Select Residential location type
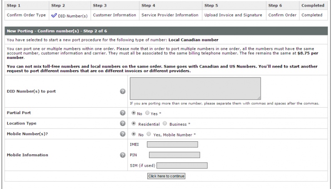This screenshot has height=189, width=333. tap(133, 124)
